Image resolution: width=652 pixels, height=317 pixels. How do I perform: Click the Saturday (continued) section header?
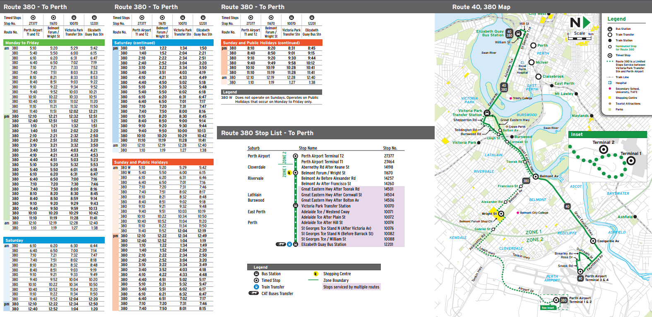click(x=163, y=43)
